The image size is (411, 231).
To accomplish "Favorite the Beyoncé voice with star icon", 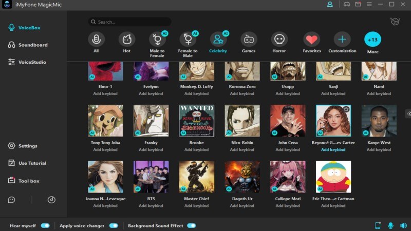I will (346, 109).
